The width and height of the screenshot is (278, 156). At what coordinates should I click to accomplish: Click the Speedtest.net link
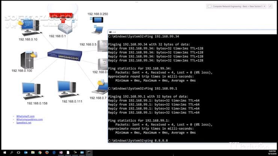click(x=24, y=123)
